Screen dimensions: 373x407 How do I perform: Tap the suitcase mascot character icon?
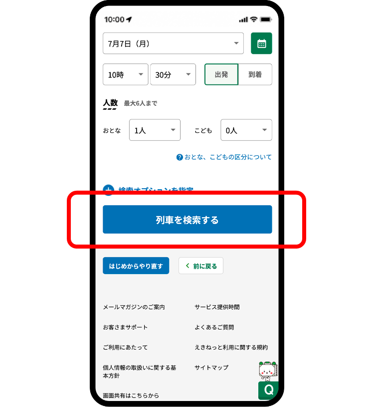(268, 371)
